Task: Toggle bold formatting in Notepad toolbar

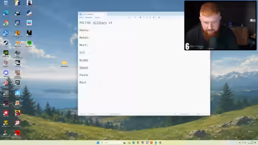Action: [x=140, y=17]
